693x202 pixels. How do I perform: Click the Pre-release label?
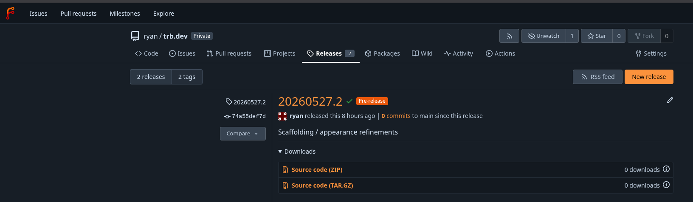372,101
